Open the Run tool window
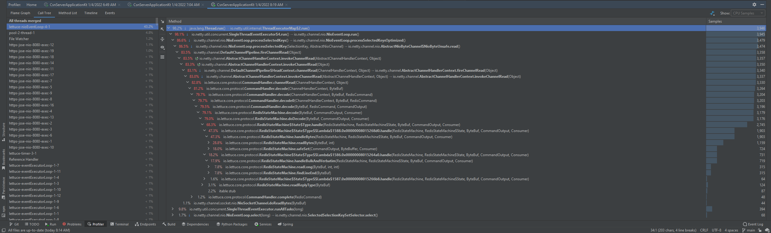Image resolution: width=771 pixels, height=233 pixels. coord(51,224)
